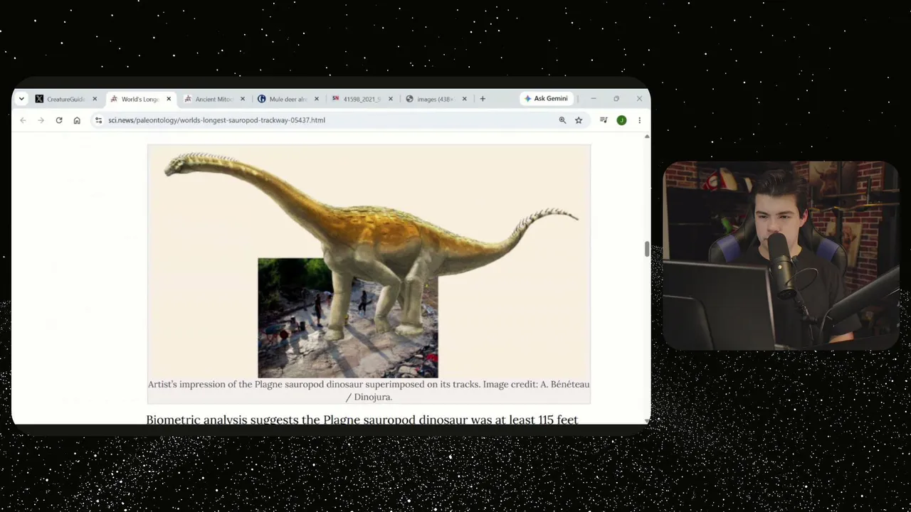Close the images tab
This screenshot has width=911, height=512.
coord(465,99)
